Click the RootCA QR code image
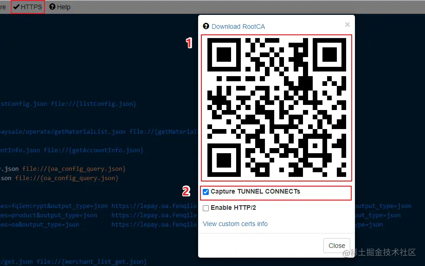Screen dimensions: 425x266 point(277,108)
